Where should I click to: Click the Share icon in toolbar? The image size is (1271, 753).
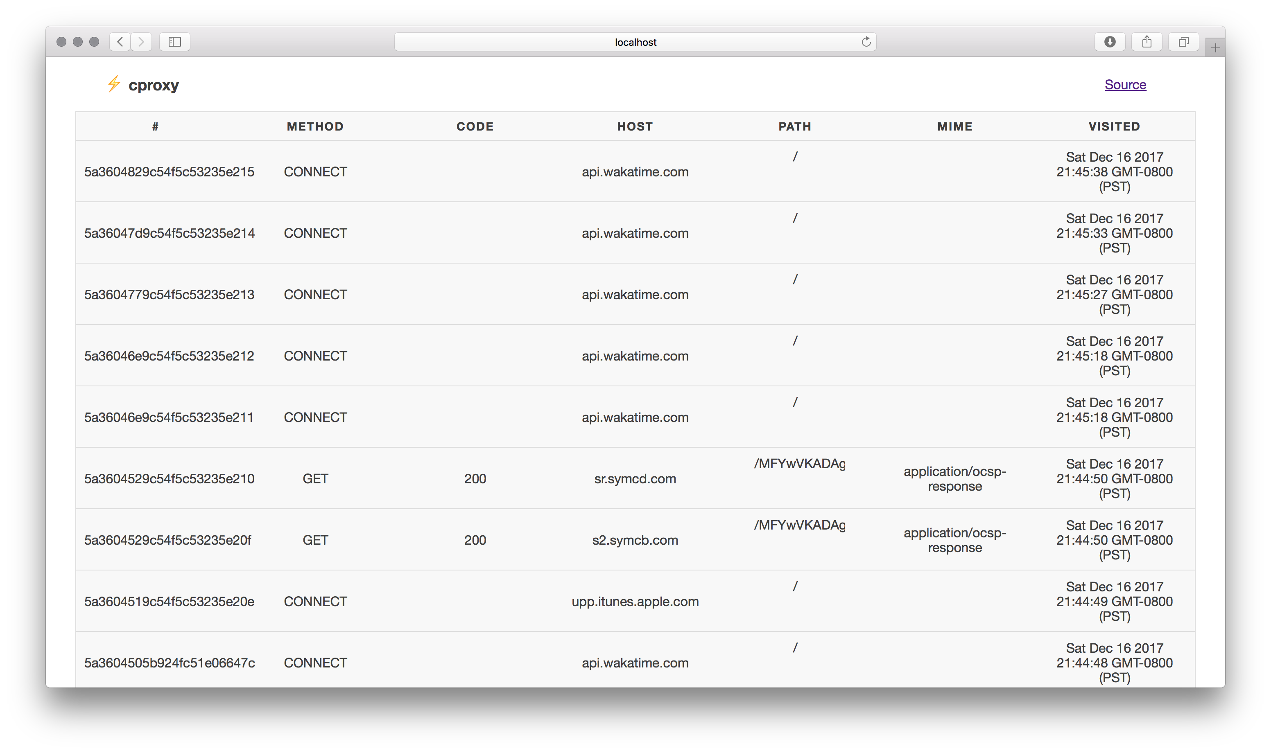(1147, 42)
